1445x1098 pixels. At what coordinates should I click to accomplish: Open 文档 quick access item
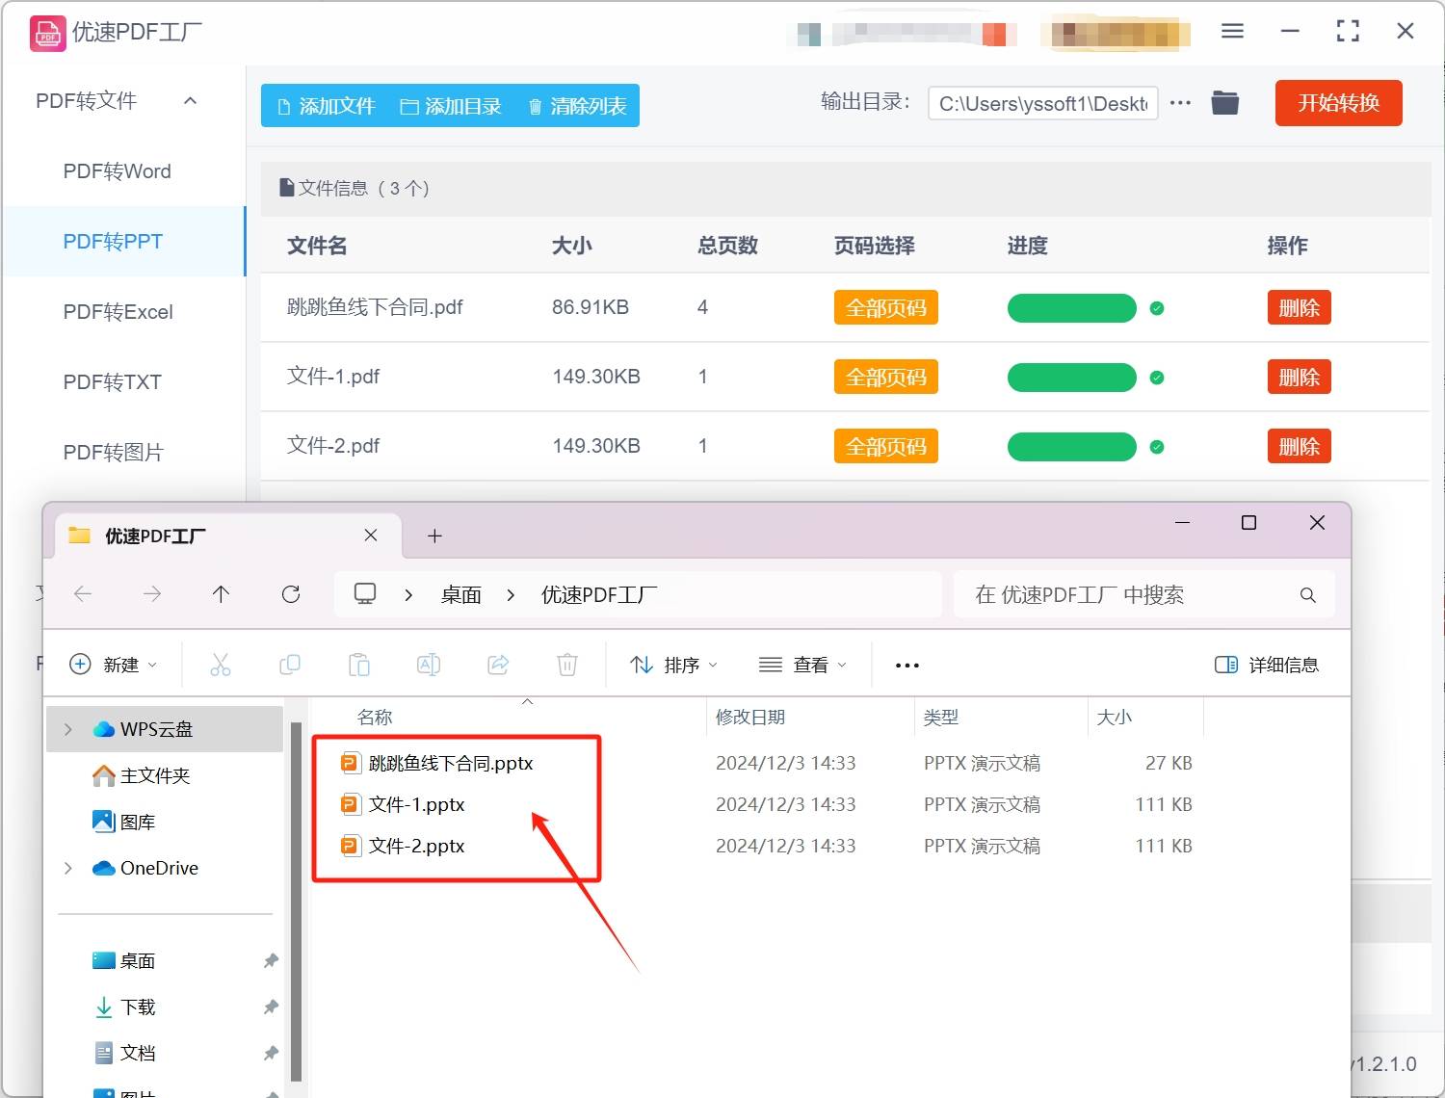coord(124,1053)
